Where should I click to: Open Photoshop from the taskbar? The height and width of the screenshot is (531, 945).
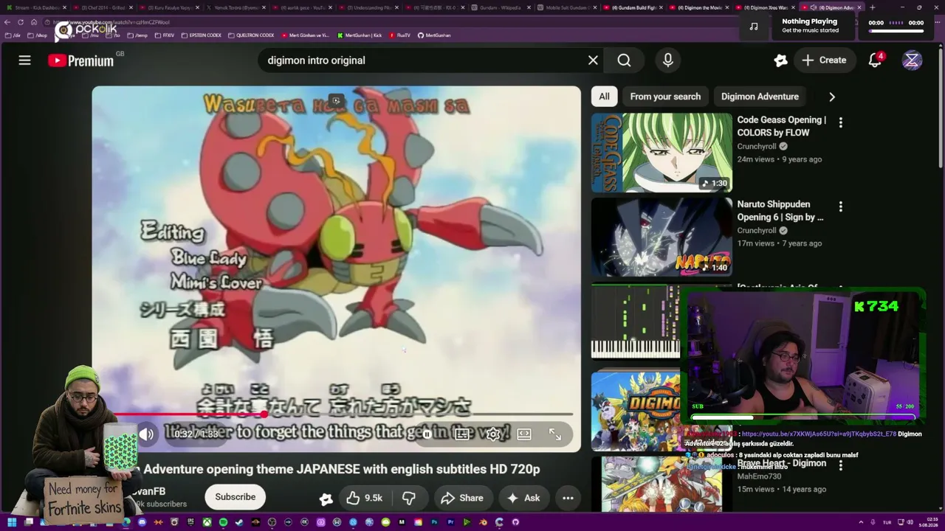coord(434,522)
